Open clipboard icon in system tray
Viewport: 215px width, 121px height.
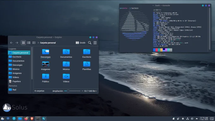coord(178,119)
